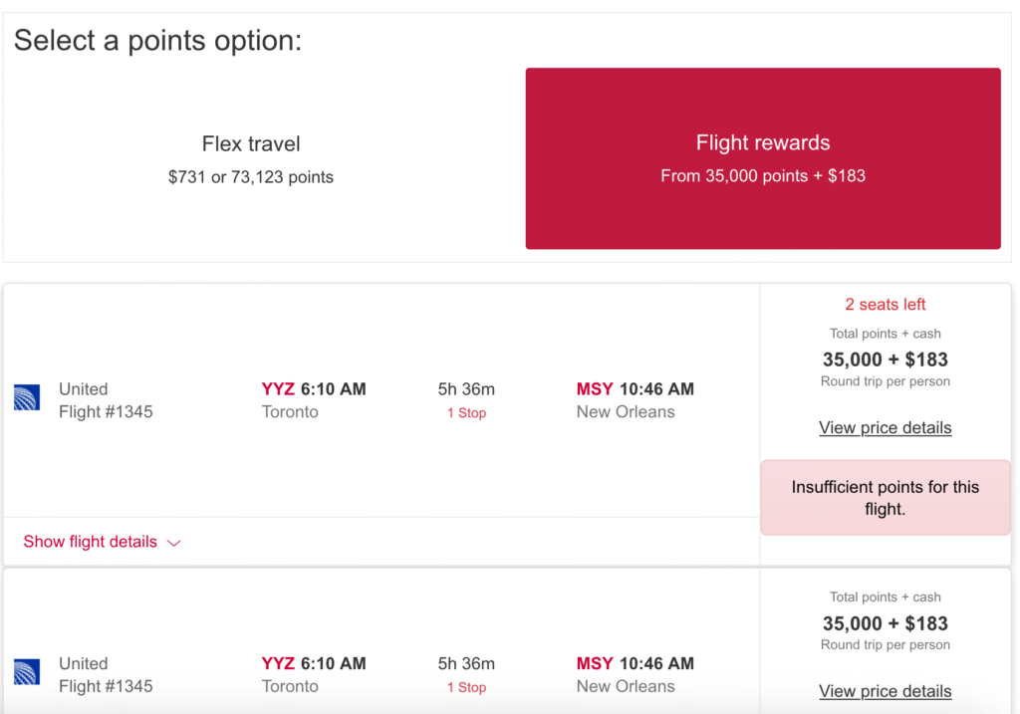The image size is (1020, 714).
Task: Click the red Flight rewards tile icon area
Action: (x=762, y=158)
